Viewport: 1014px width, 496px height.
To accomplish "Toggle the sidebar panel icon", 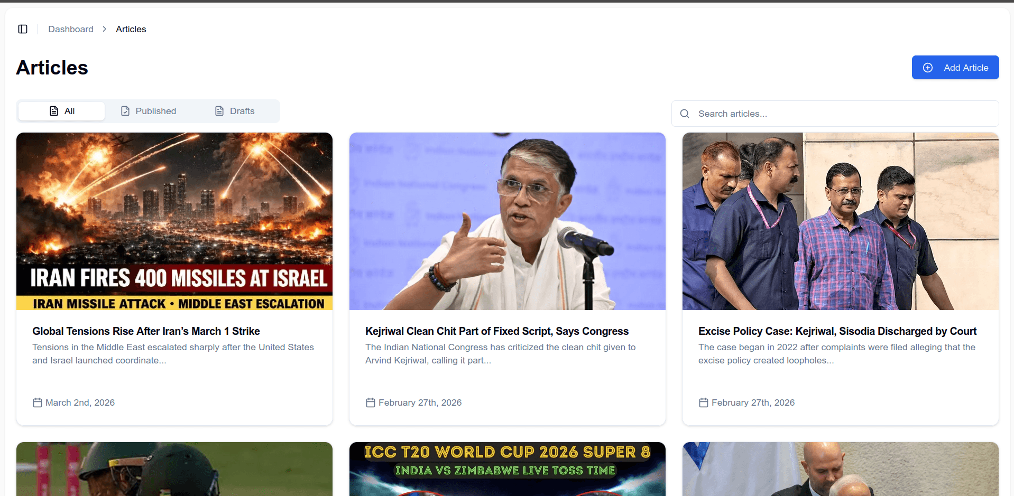I will [23, 29].
